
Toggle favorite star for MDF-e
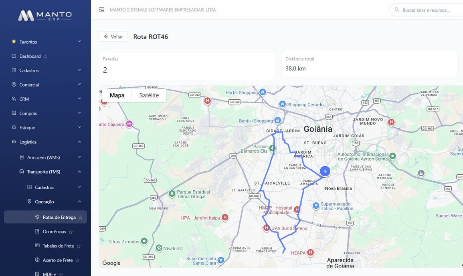click(x=61, y=274)
